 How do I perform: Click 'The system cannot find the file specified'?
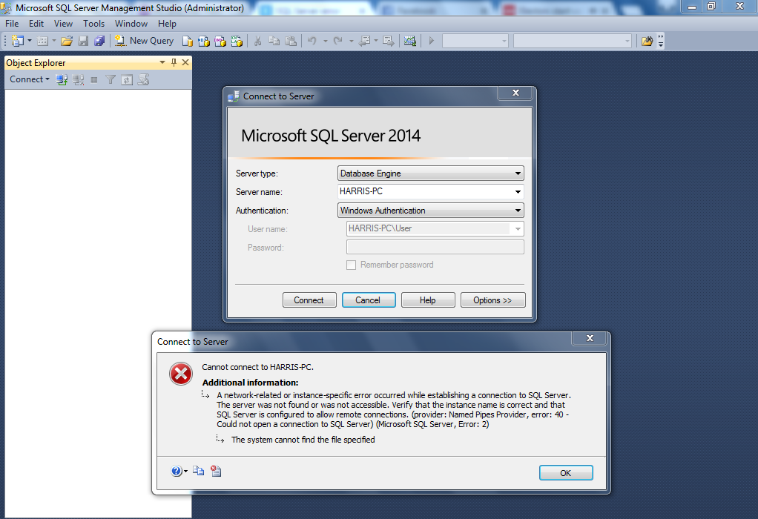[x=303, y=440]
